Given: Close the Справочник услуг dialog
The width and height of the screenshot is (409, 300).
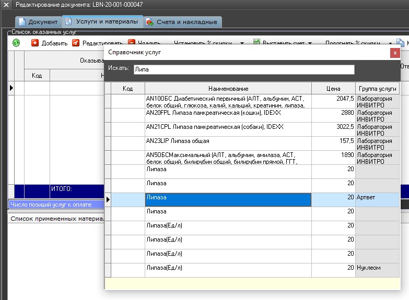Looking at the screenshot, I should coord(395,53).
